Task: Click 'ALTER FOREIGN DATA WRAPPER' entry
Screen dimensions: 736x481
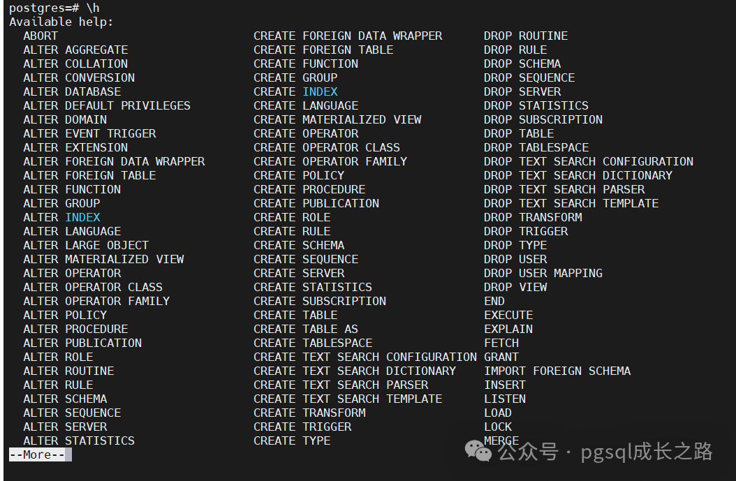Action: (x=114, y=161)
